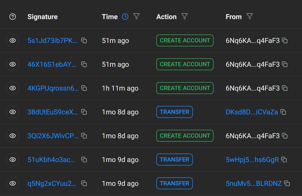The width and height of the screenshot is (302, 196).
Task: Click CREATE ACCOUNT badge in 5s1Jd73ib7PK row
Action: [x=185, y=41]
